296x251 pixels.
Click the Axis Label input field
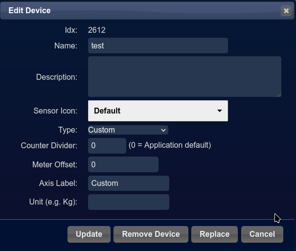128,183
